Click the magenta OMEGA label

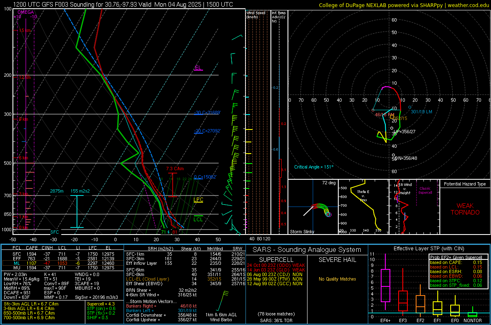(26, 12)
